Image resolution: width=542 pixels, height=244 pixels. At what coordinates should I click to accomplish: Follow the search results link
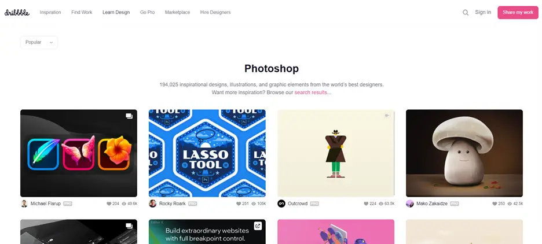[x=311, y=93]
